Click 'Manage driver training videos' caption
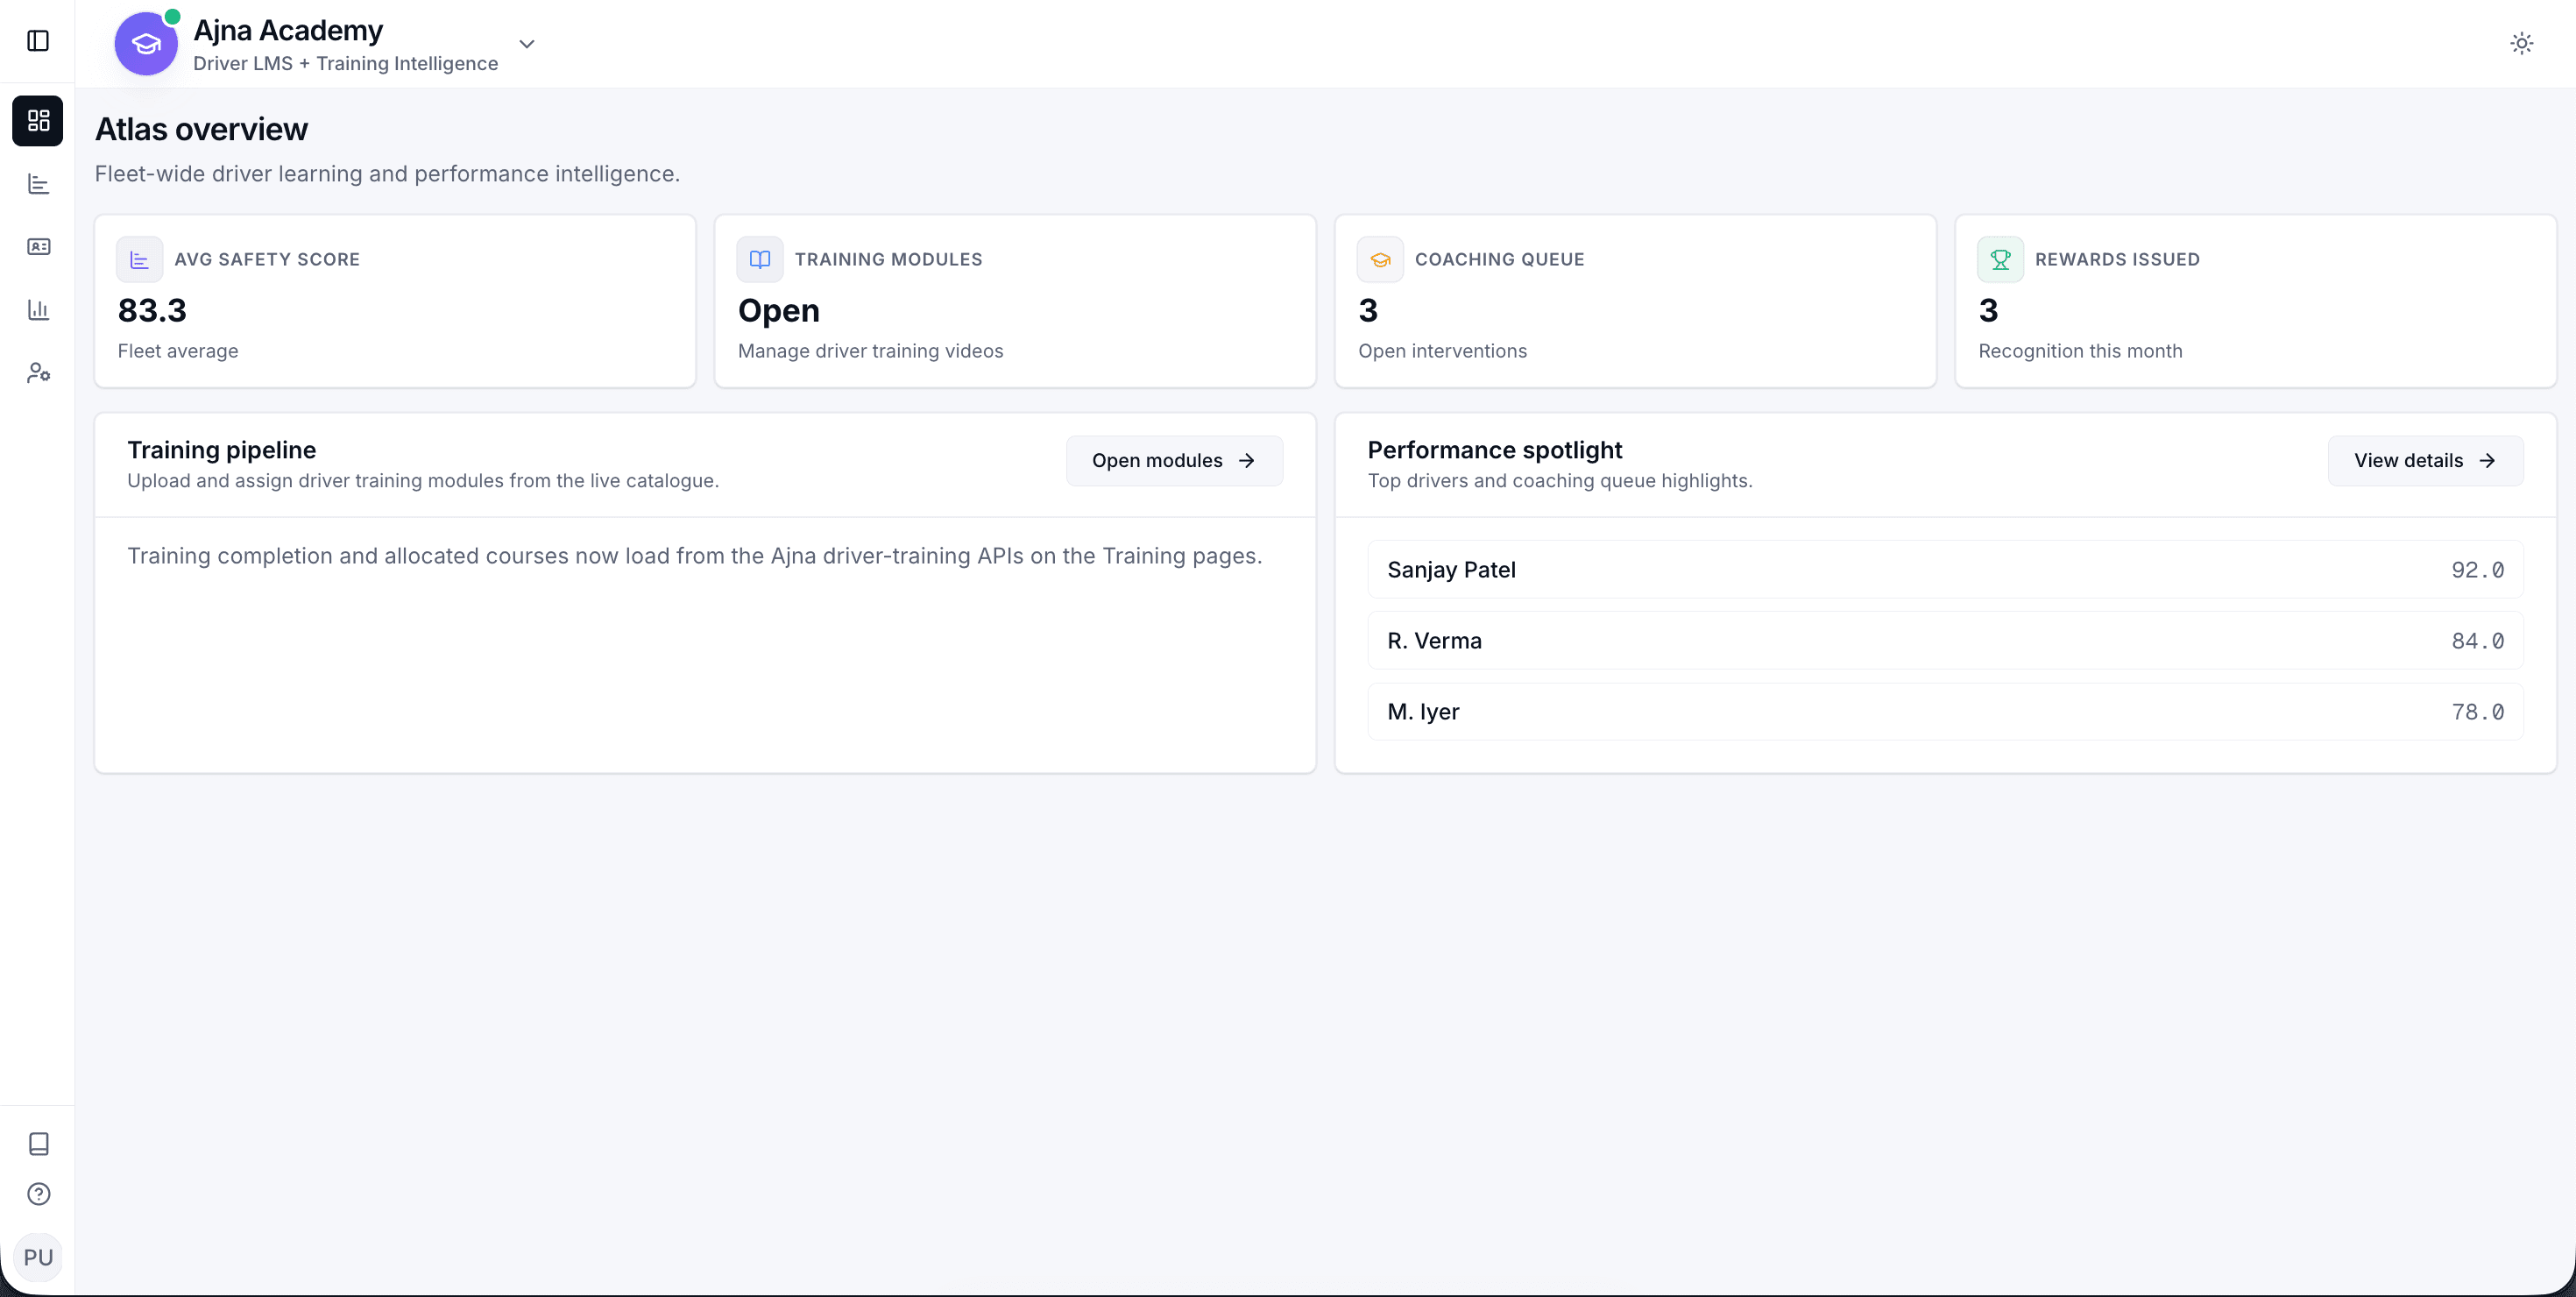This screenshot has width=2576, height=1297. [870, 351]
